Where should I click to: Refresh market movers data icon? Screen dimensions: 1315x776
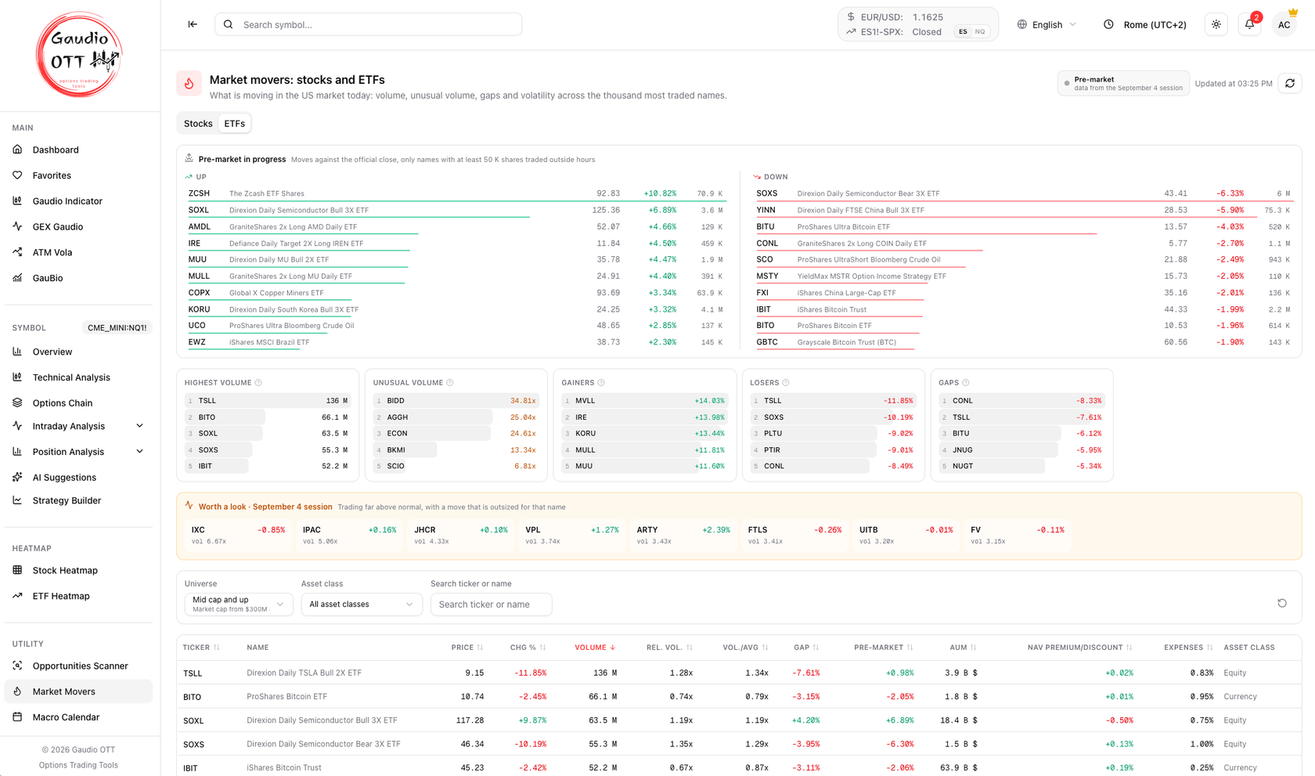[x=1290, y=83]
